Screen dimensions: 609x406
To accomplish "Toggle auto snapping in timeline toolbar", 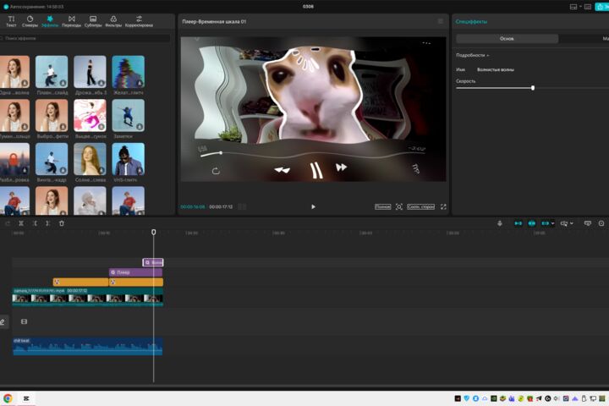I will 532,223.
